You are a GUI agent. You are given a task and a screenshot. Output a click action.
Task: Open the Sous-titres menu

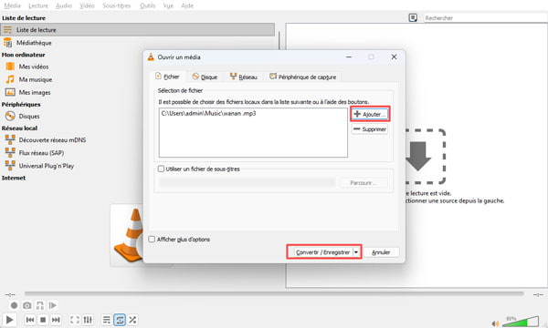point(116,5)
